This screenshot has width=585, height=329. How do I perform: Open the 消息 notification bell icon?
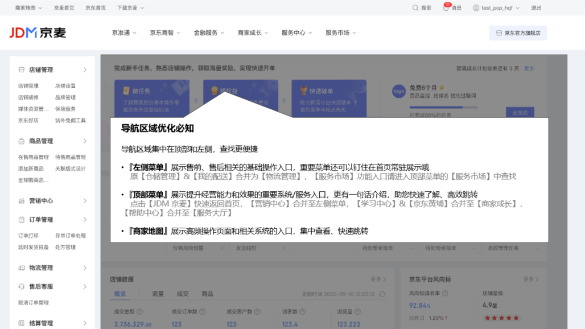click(x=446, y=8)
